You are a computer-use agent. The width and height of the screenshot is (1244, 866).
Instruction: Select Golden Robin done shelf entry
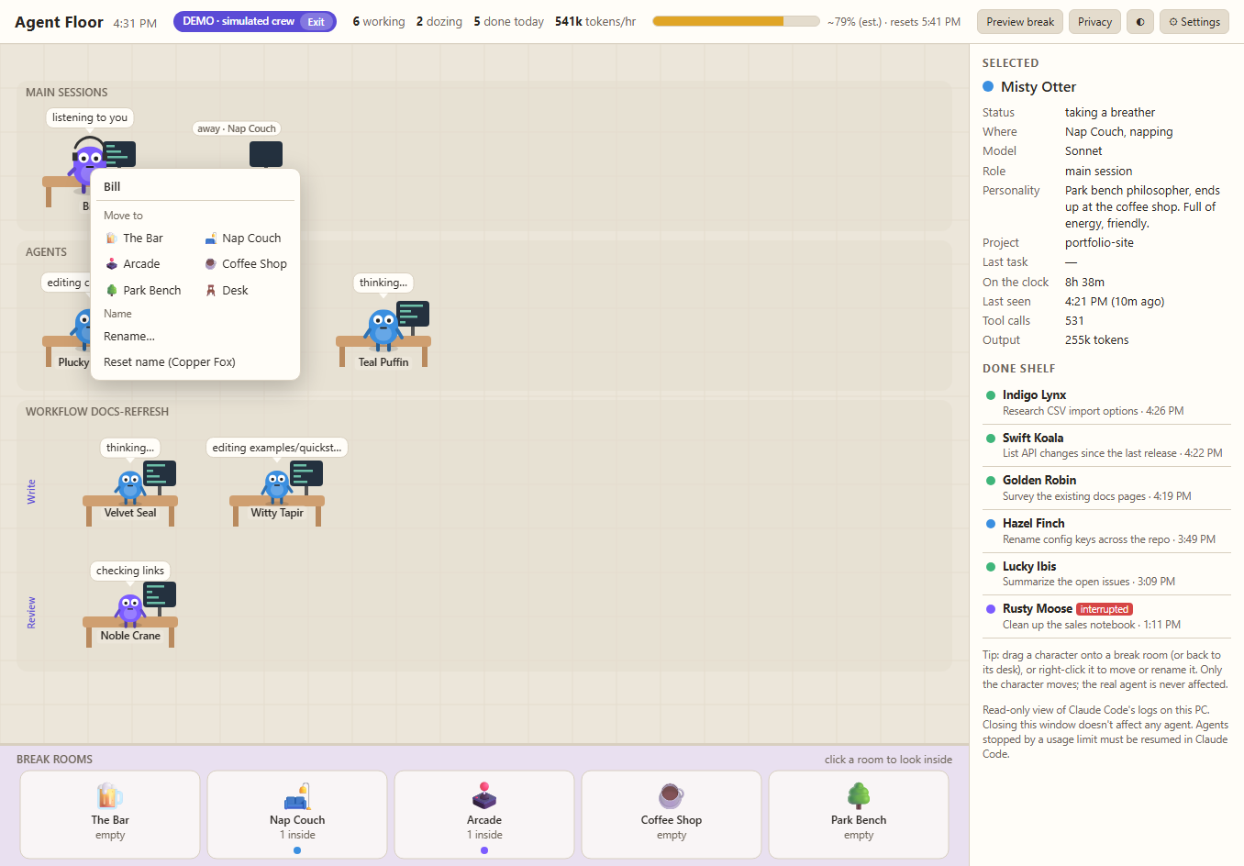click(x=1106, y=488)
